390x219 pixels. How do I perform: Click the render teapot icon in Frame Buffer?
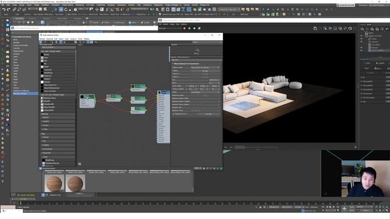[x=350, y=29]
